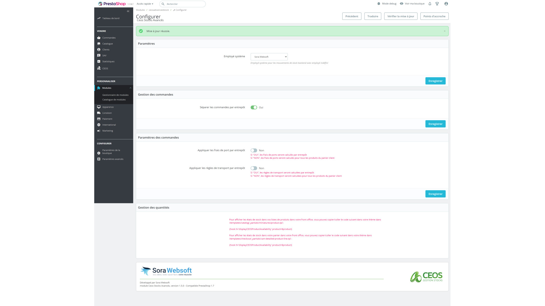The height and width of the screenshot is (306, 545).
Task: Click the Statistiques chart icon
Action: click(99, 61)
